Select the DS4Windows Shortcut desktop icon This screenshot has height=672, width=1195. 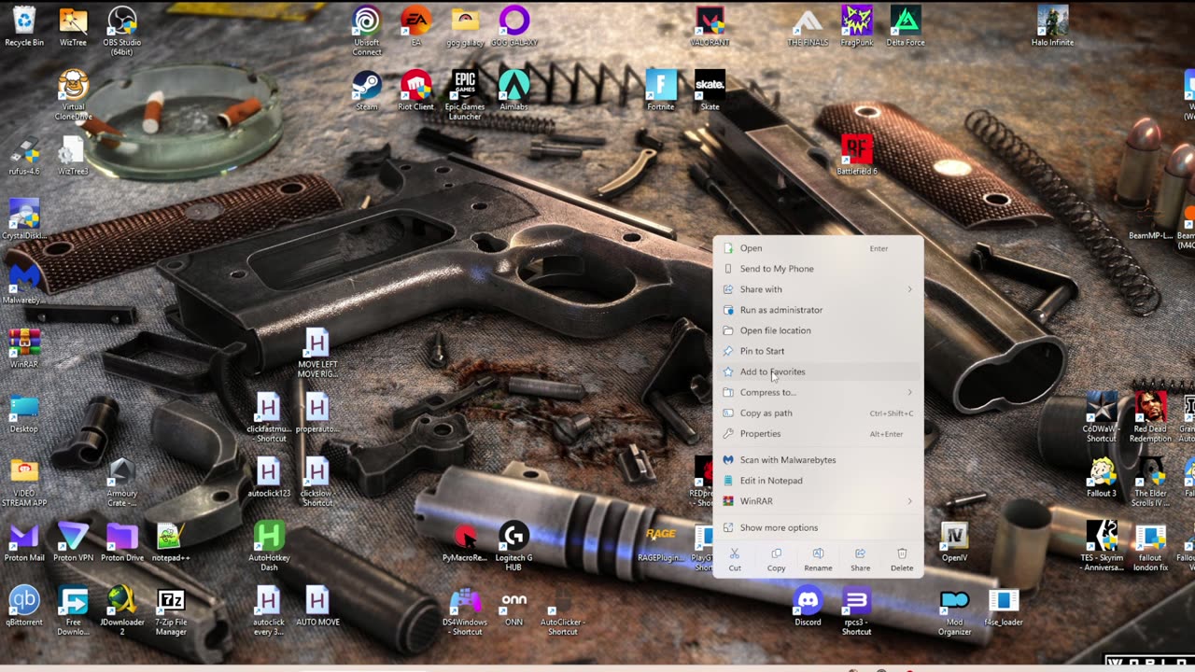pos(465,610)
